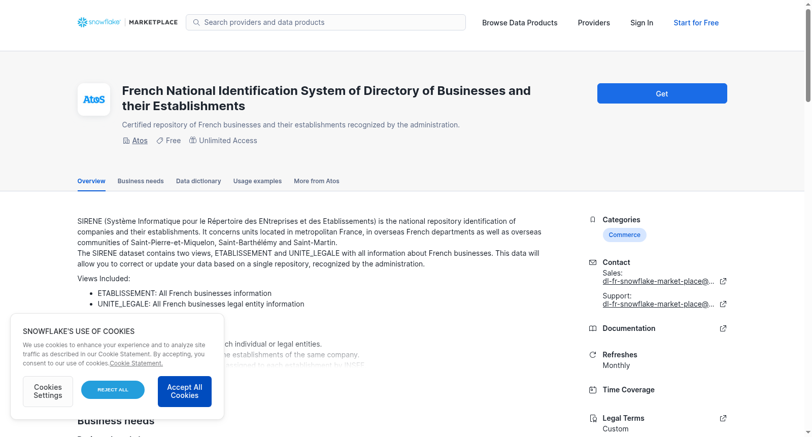
Task: Click the building icon beside Atos link
Action: [126, 141]
